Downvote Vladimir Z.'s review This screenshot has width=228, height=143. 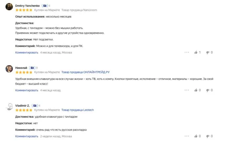pos(208,136)
